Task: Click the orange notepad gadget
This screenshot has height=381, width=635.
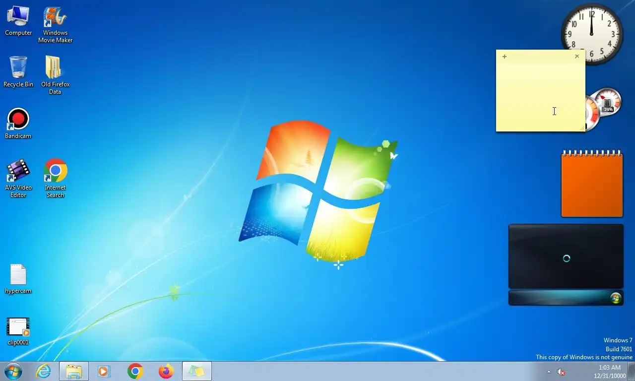Action: pyautogui.click(x=592, y=184)
